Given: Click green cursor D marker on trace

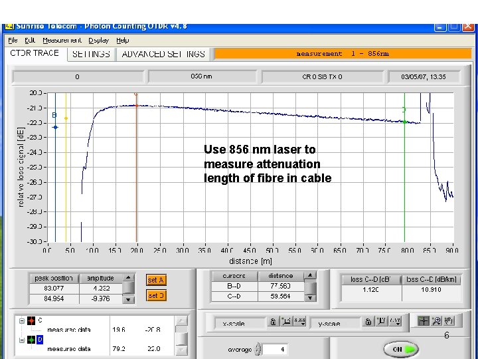Looking at the screenshot, I should pos(404,122).
